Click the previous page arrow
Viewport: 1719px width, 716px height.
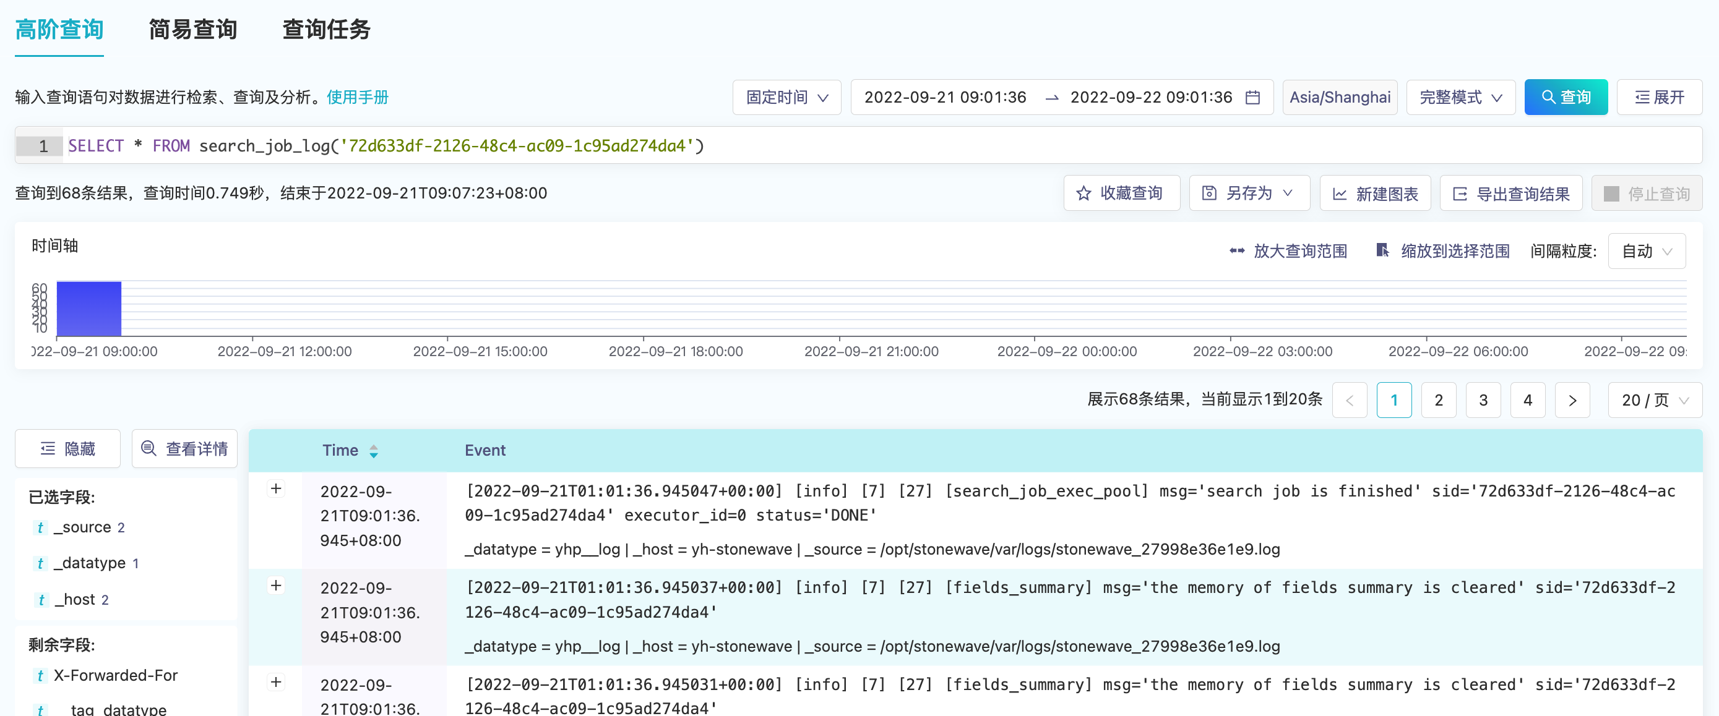coord(1350,400)
